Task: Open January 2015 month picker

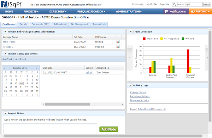Action: pos(20,68)
